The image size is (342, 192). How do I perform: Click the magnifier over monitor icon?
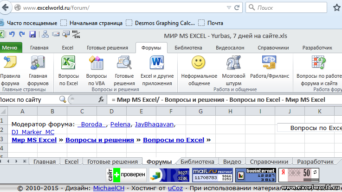pyautogui.click(x=66, y=34)
